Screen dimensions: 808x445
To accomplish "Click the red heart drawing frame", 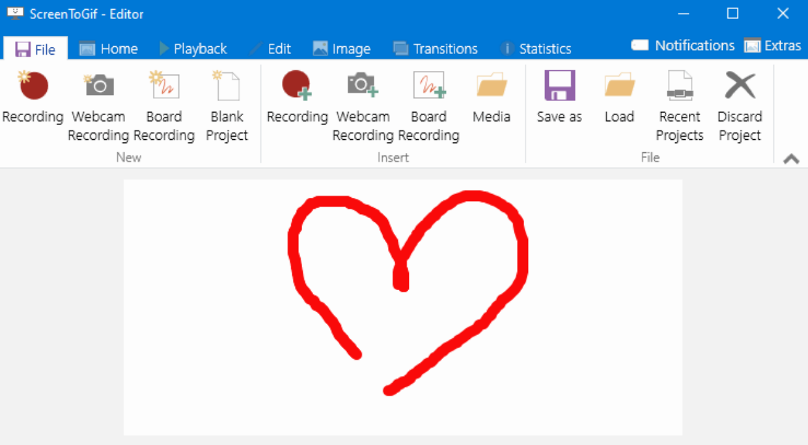I will (402, 307).
